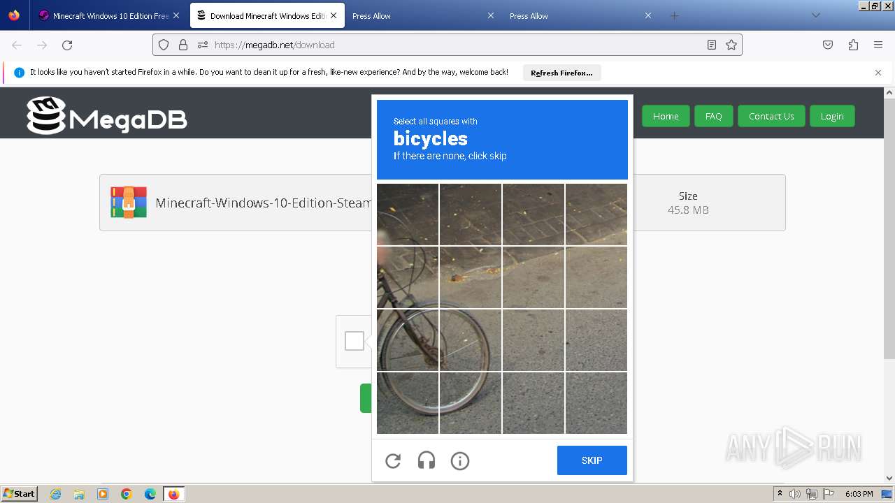This screenshot has height=503, width=895.
Task: Dismiss the Firefox notification bar
Action: tap(878, 73)
